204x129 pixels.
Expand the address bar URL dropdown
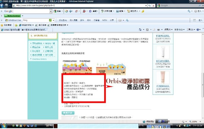(146, 5)
